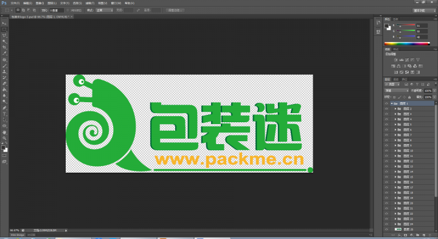Select the Dodge tool

[x=4, y=102]
